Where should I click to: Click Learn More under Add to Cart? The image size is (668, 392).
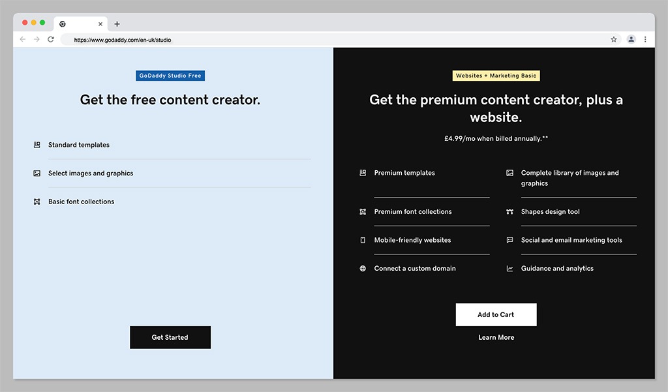click(496, 337)
